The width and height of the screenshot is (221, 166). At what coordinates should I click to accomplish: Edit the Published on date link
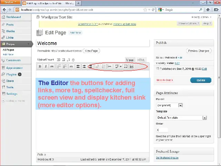pyautogui.click(x=204, y=69)
